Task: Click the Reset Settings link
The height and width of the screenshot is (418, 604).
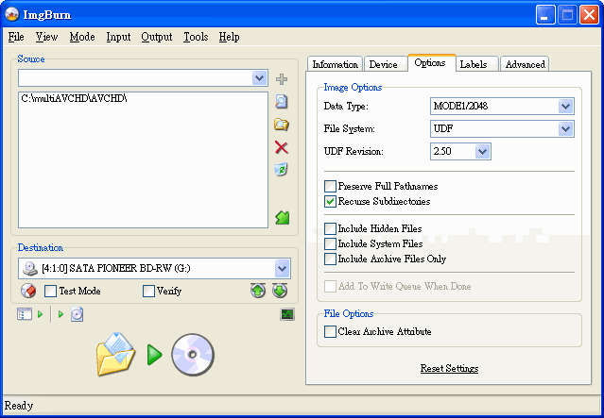Action: [x=449, y=368]
